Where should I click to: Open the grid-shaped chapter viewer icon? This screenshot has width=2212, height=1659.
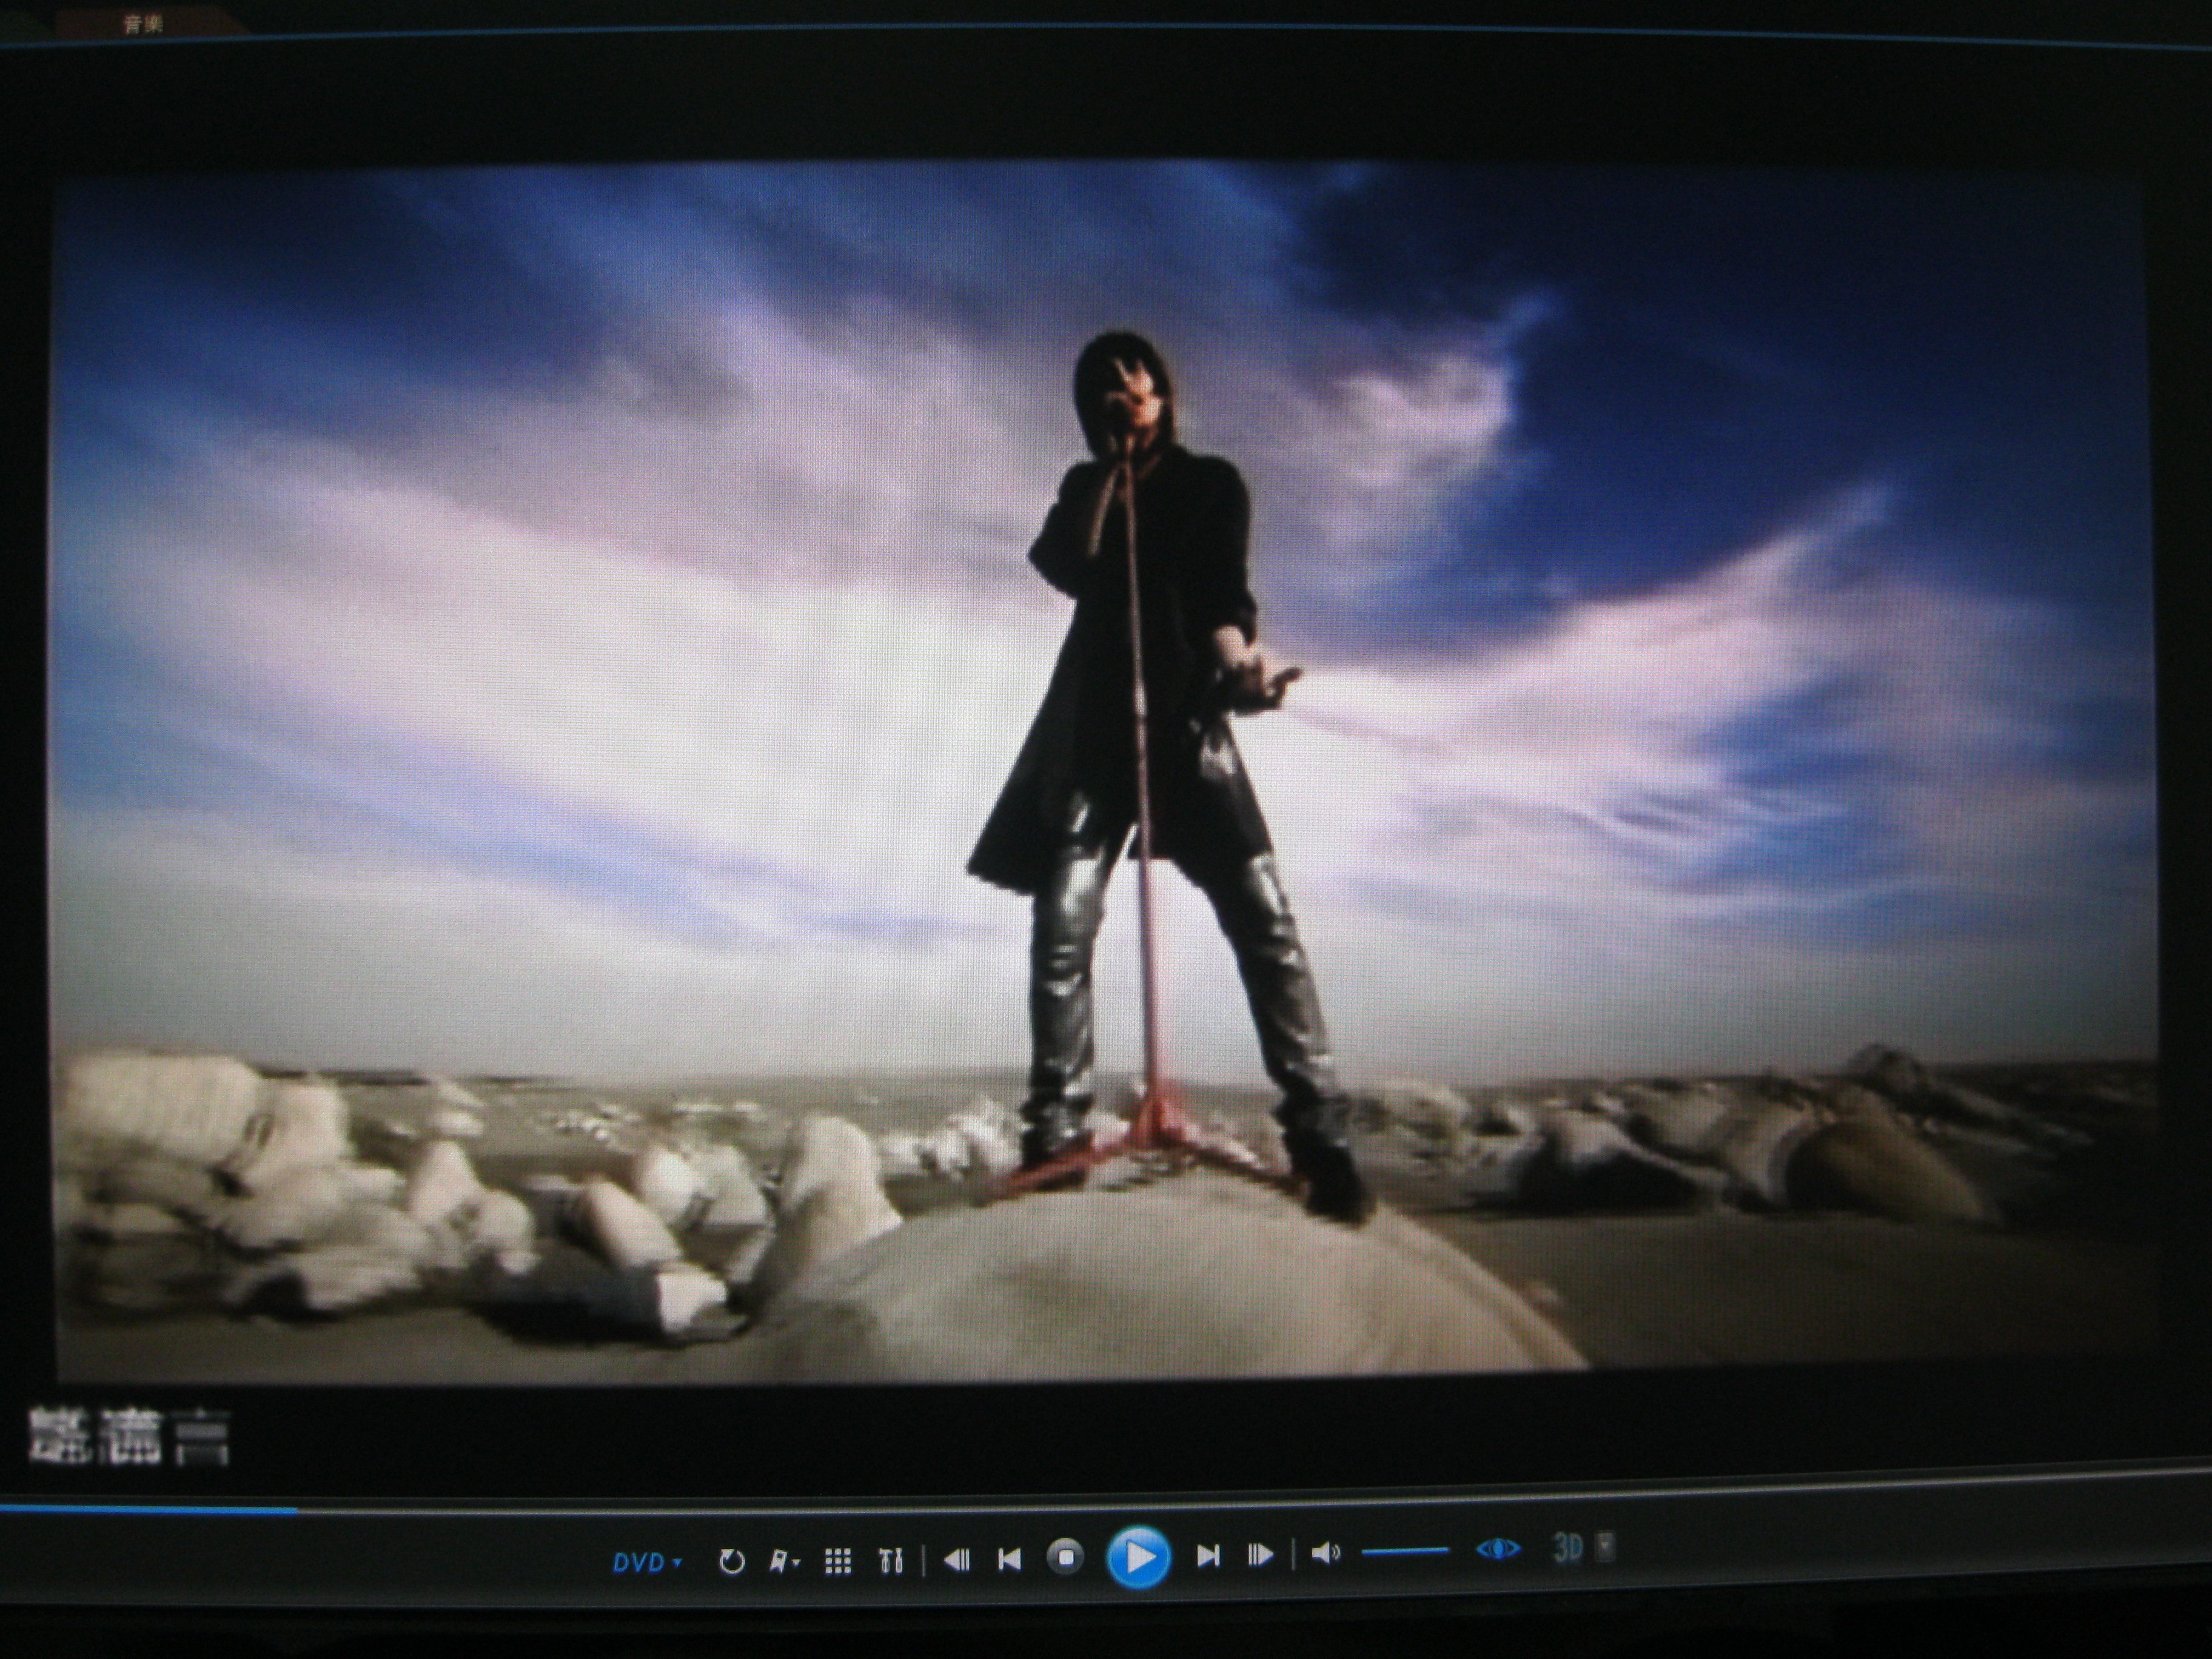click(x=837, y=1561)
